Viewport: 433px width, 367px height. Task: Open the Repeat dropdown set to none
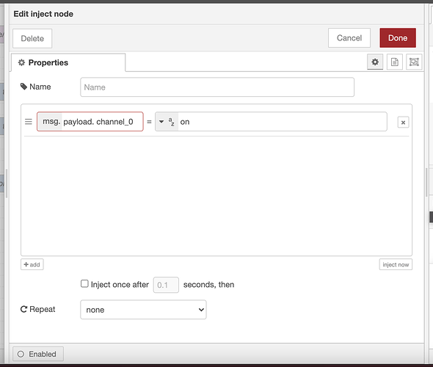point(143,310)
